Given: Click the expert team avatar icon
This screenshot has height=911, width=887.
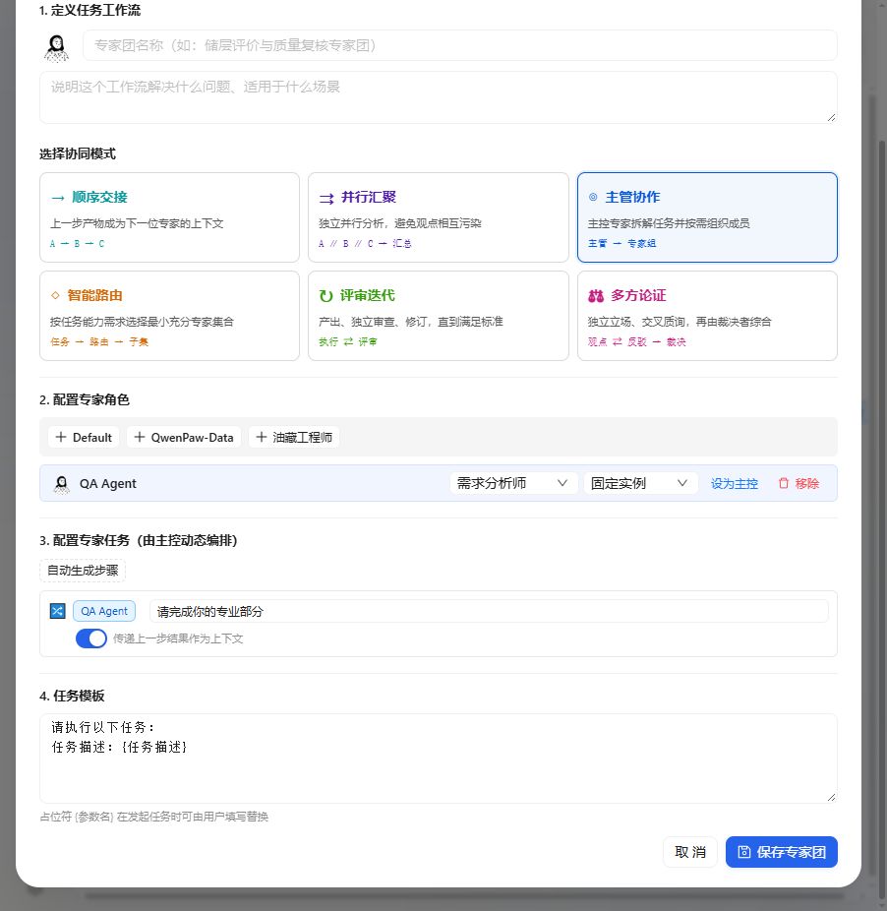Looking at the screenshot, I should [x=56, y=47].
